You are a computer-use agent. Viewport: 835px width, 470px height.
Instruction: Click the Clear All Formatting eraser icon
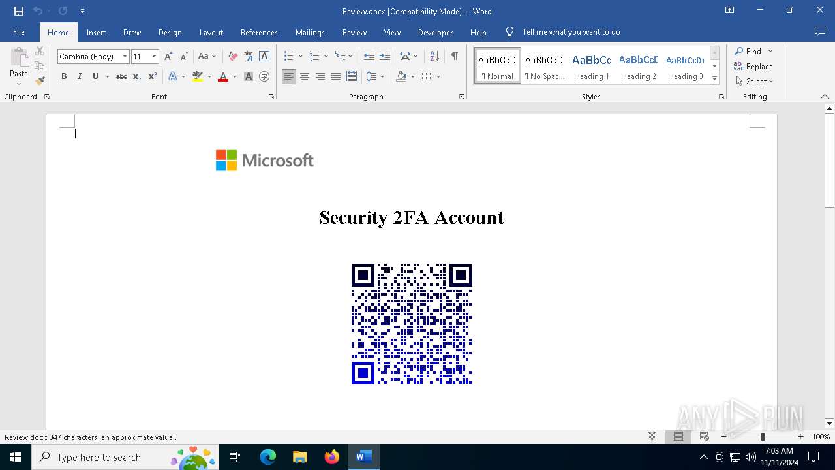[x=233, y=57]
